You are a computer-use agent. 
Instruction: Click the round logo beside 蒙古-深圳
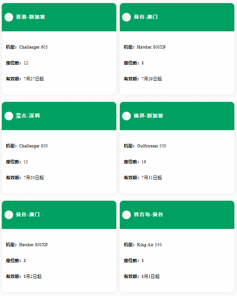click(x=9, y=116)
